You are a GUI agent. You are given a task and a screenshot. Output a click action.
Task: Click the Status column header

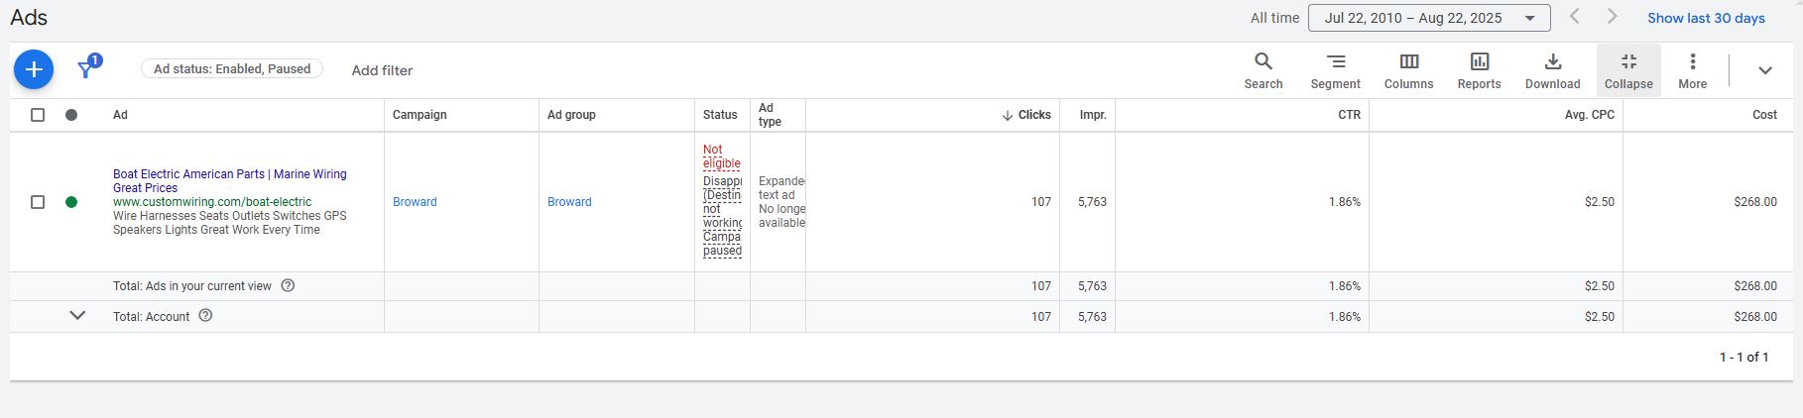(720, 115)
